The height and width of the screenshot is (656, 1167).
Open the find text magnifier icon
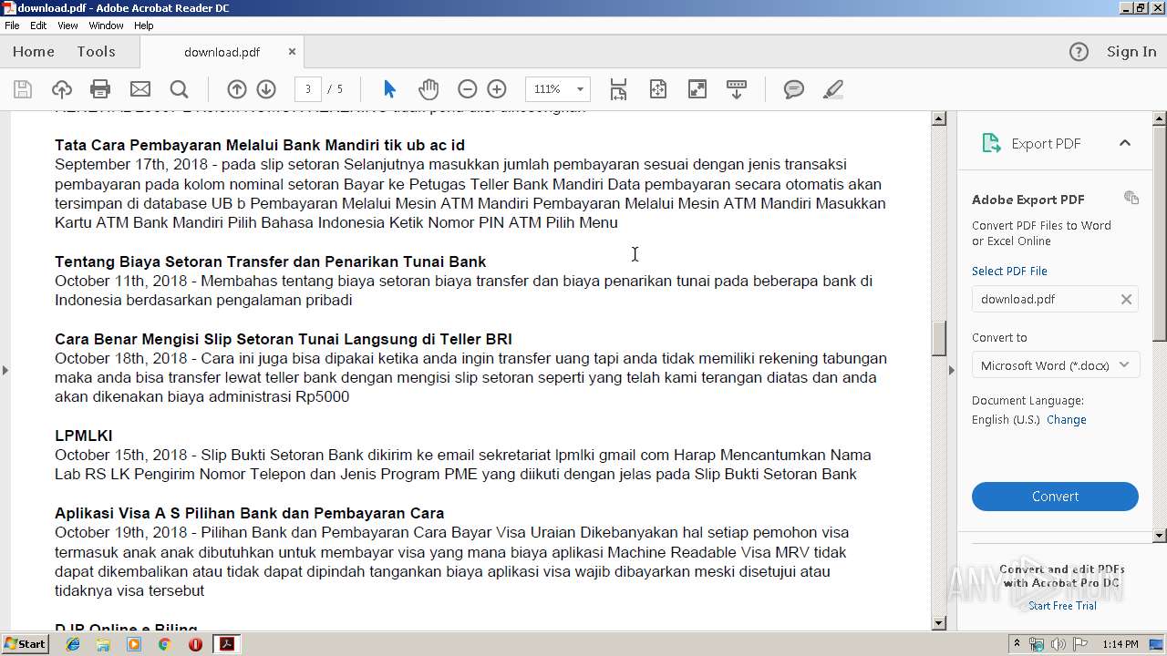click(x=180, y=89)
